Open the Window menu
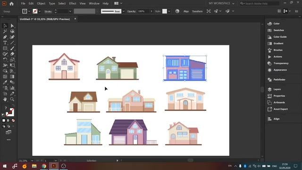This screenshot has height=170, width=302. [94, 3]
